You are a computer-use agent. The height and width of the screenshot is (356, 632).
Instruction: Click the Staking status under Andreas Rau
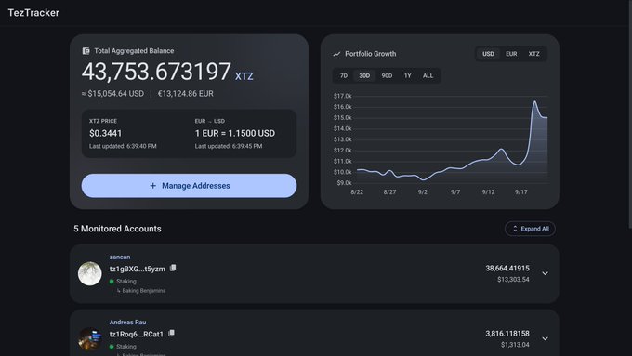[x=126, y=347]
